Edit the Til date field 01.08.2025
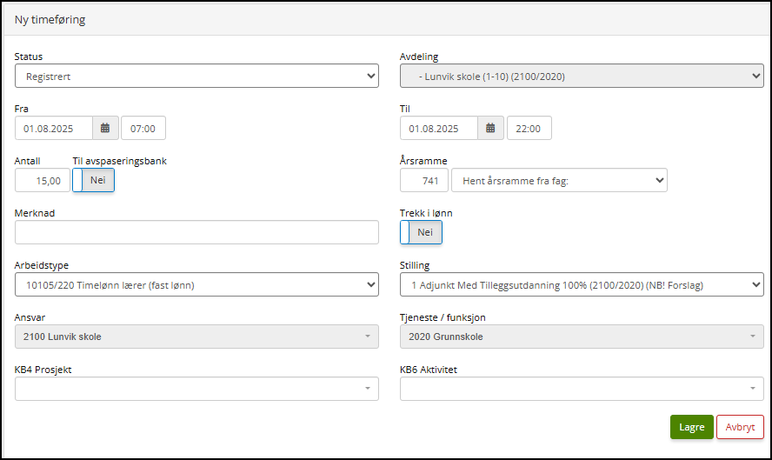772x460 pixels. (x=439, y=128)
